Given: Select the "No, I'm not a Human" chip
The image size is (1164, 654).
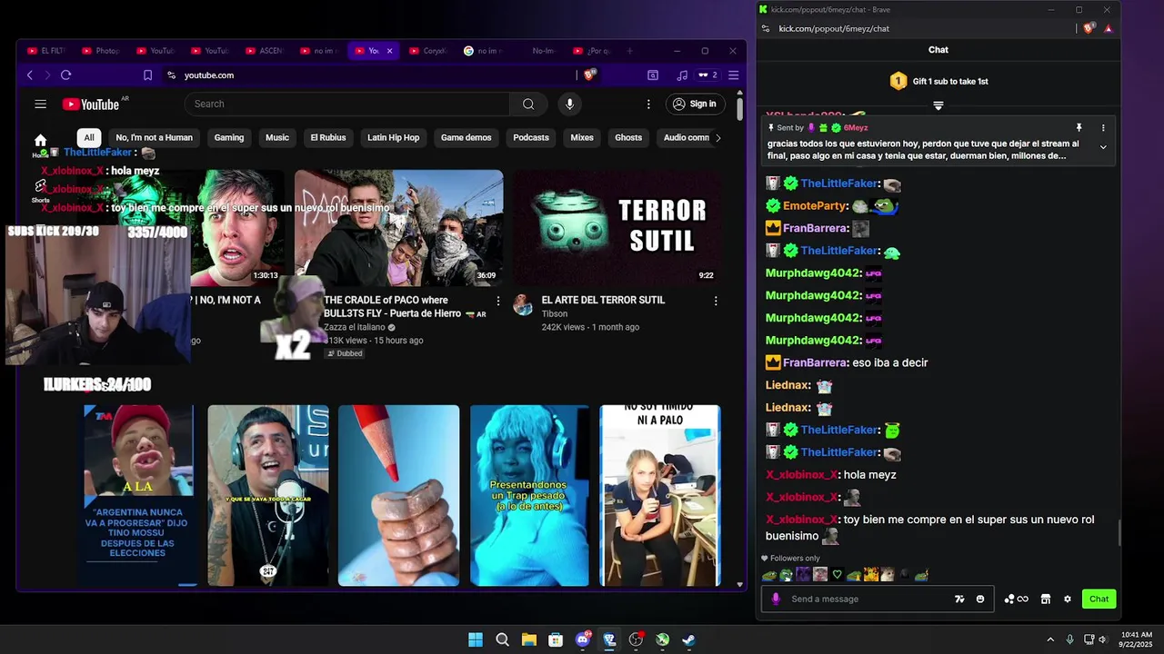Looking at the screenshot, I should pos(155,138).
